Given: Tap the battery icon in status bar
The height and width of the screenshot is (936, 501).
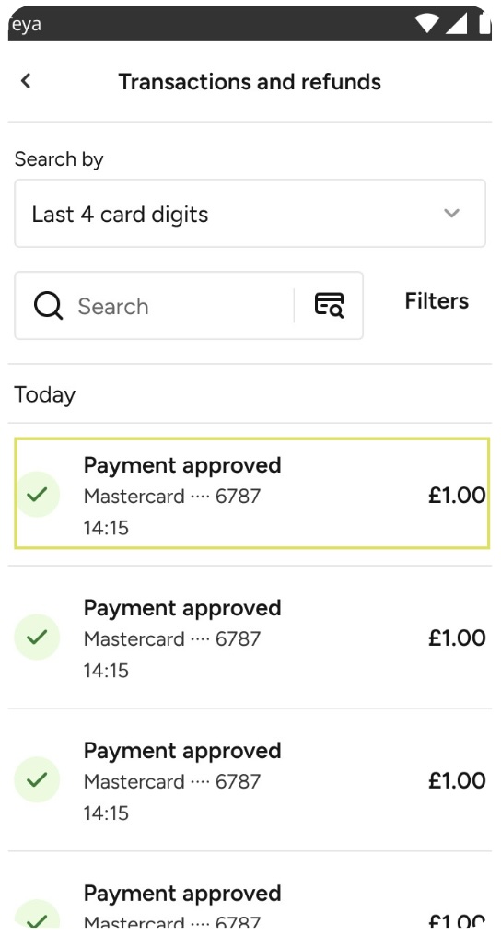Looking at the screenshot, I should click(x=484, y=24).
